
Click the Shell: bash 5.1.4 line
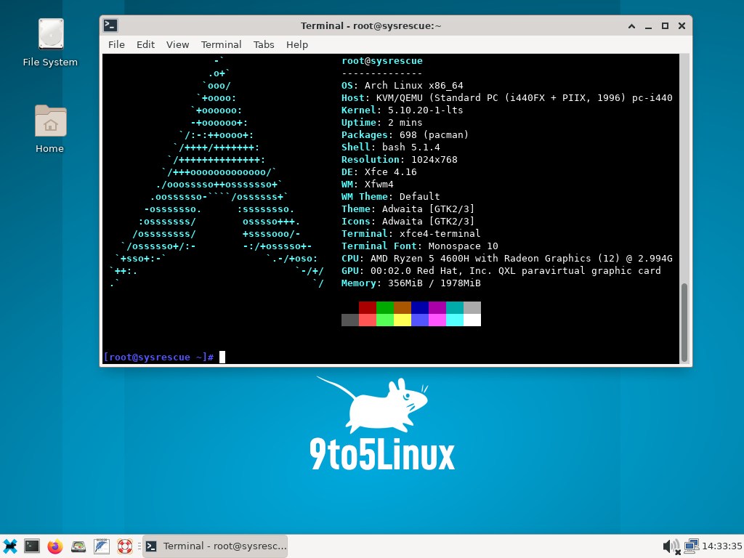pyautogui.click(x=390, y=147)
